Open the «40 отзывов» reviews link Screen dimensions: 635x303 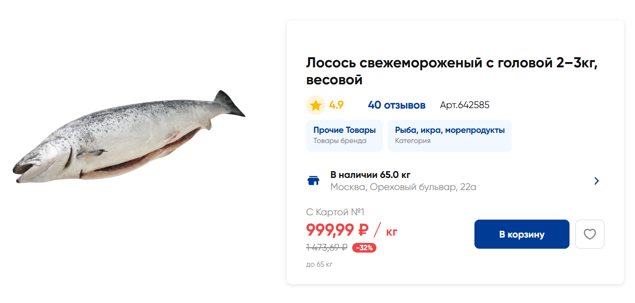tap(396, 105)
